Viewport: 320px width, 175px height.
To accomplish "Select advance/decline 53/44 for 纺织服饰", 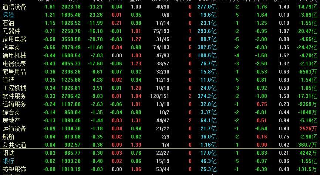I will point(163,169).
